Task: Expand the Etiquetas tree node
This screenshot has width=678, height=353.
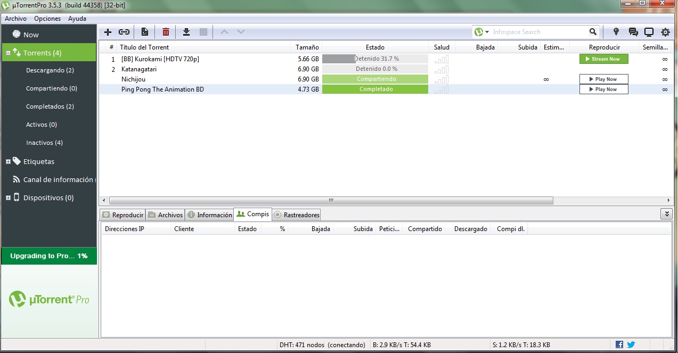Action: click(x=8, y=161)
